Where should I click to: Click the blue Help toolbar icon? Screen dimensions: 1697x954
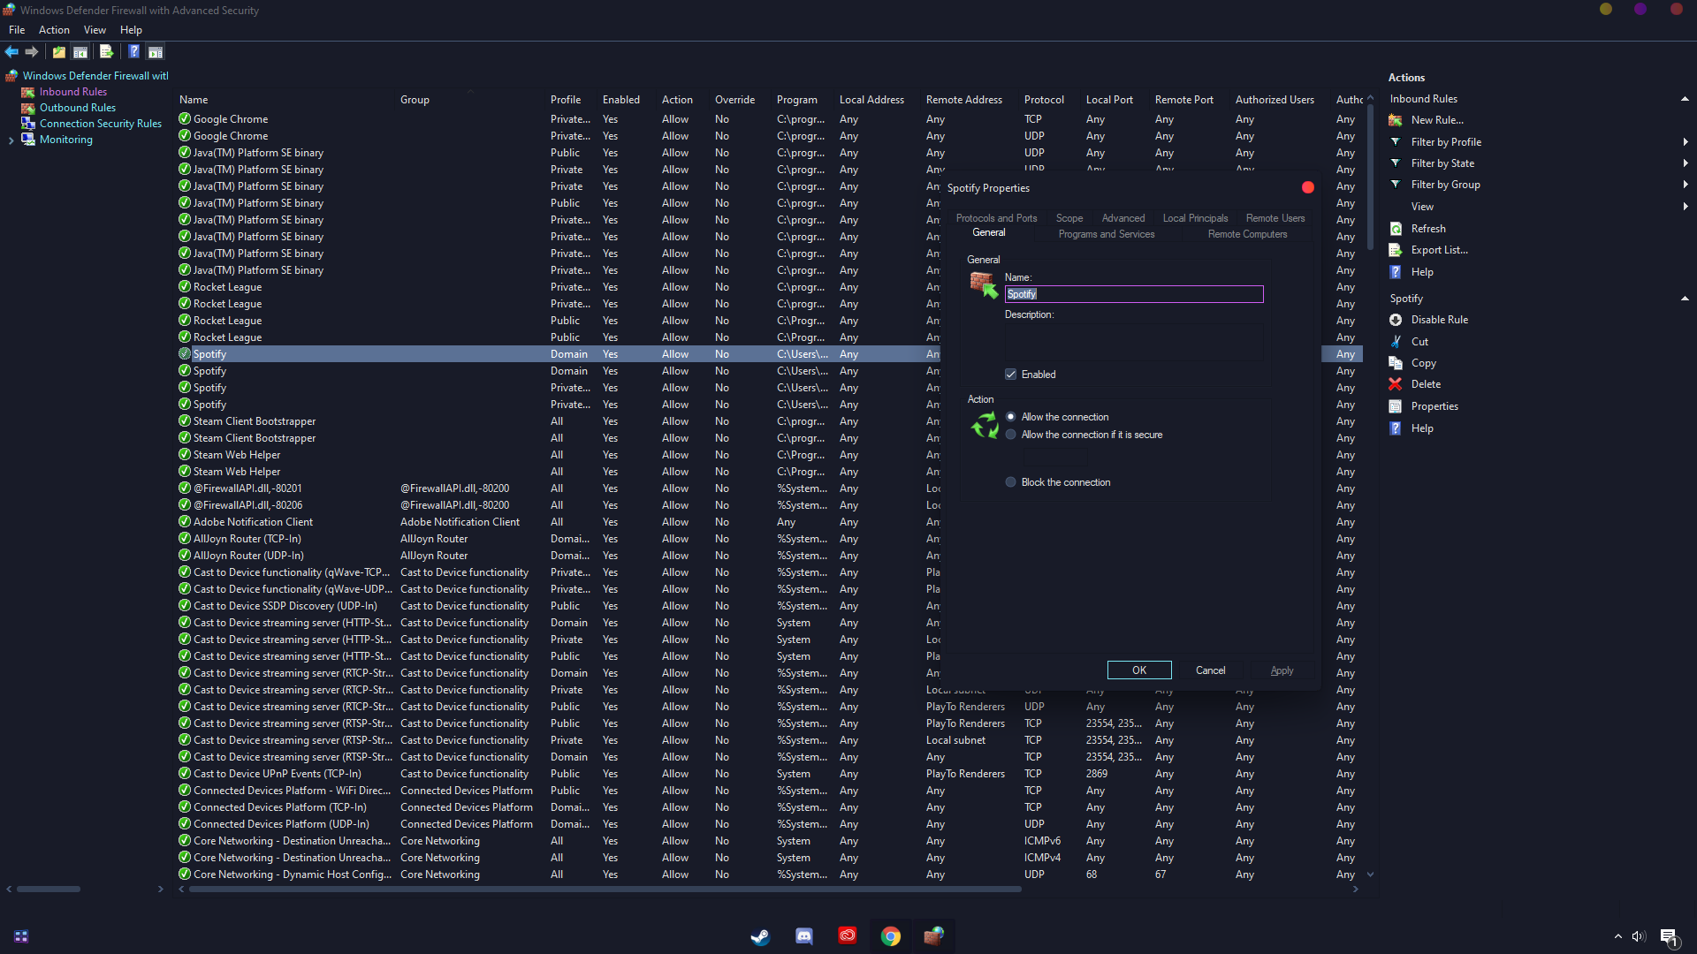[134, 52]
